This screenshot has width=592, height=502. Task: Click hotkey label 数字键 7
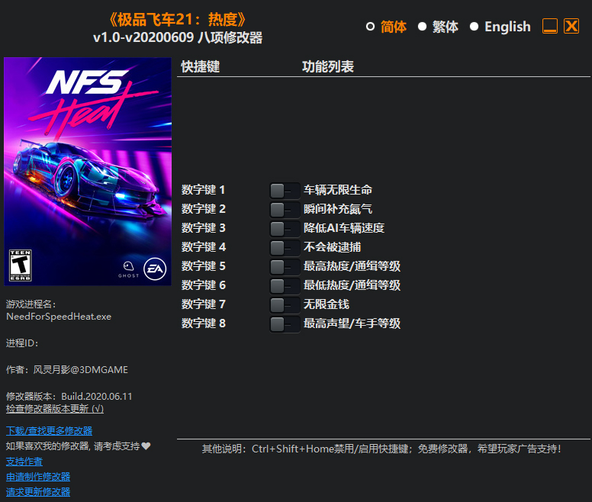click(203, 304)
